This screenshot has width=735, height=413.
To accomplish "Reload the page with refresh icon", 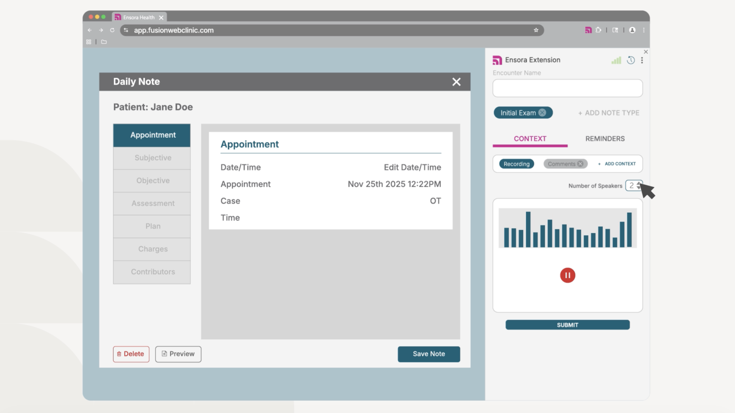I will point(112,30).
